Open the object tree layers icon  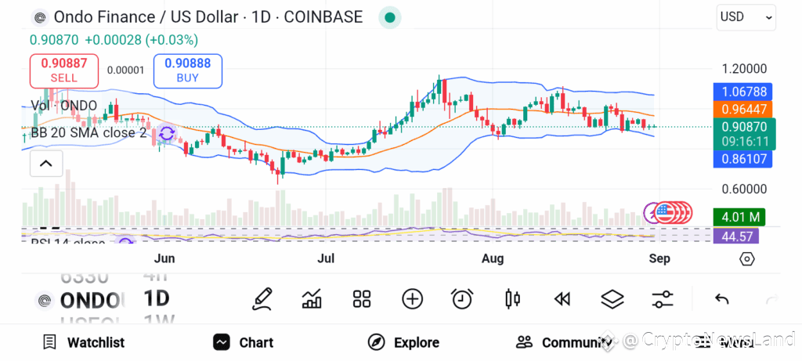click(612, 299)
